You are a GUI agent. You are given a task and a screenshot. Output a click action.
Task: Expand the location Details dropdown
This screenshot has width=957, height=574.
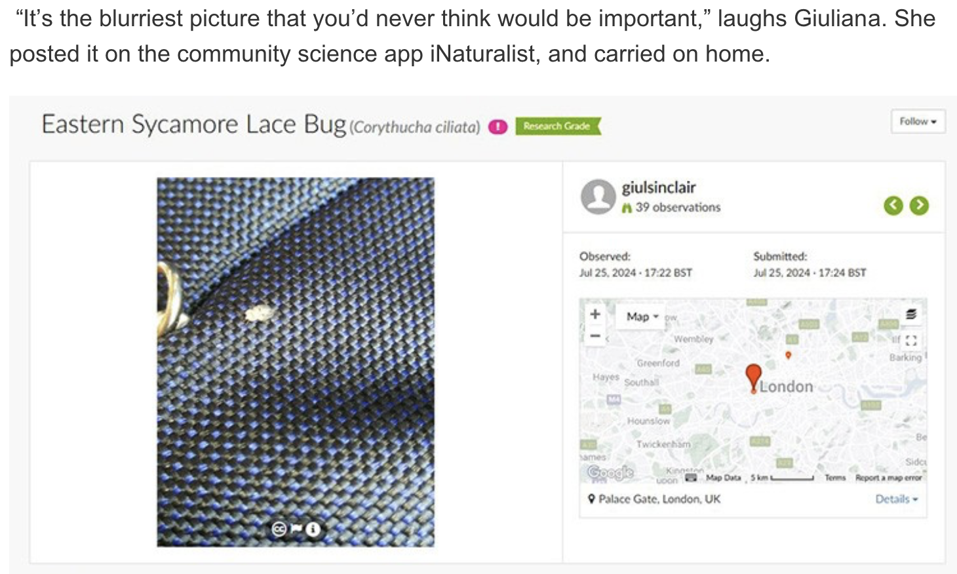[897, 499]
